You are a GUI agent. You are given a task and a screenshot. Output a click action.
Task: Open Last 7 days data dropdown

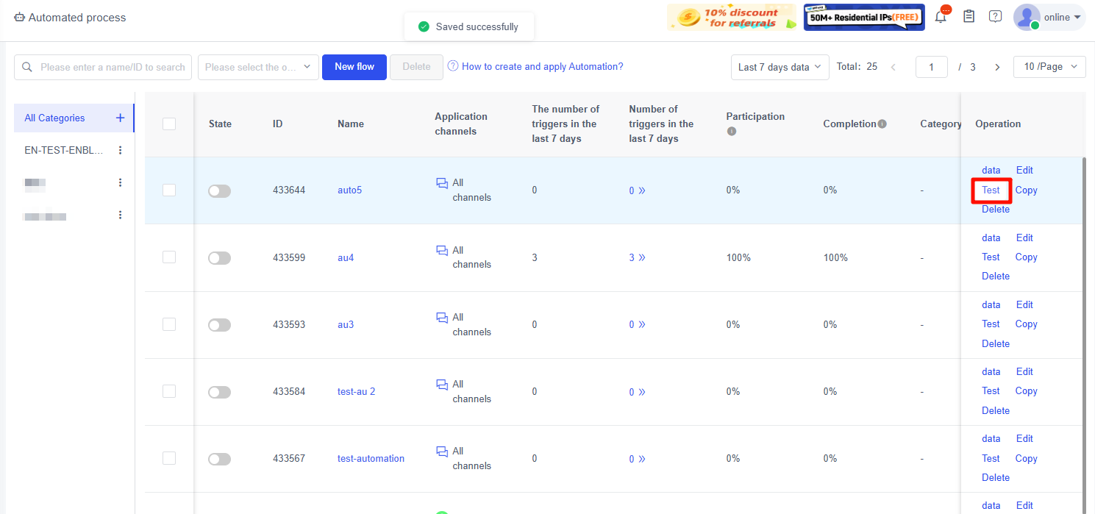(780, 67)
